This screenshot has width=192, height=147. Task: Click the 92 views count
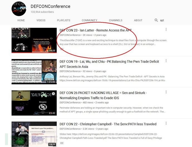(87, 71)
